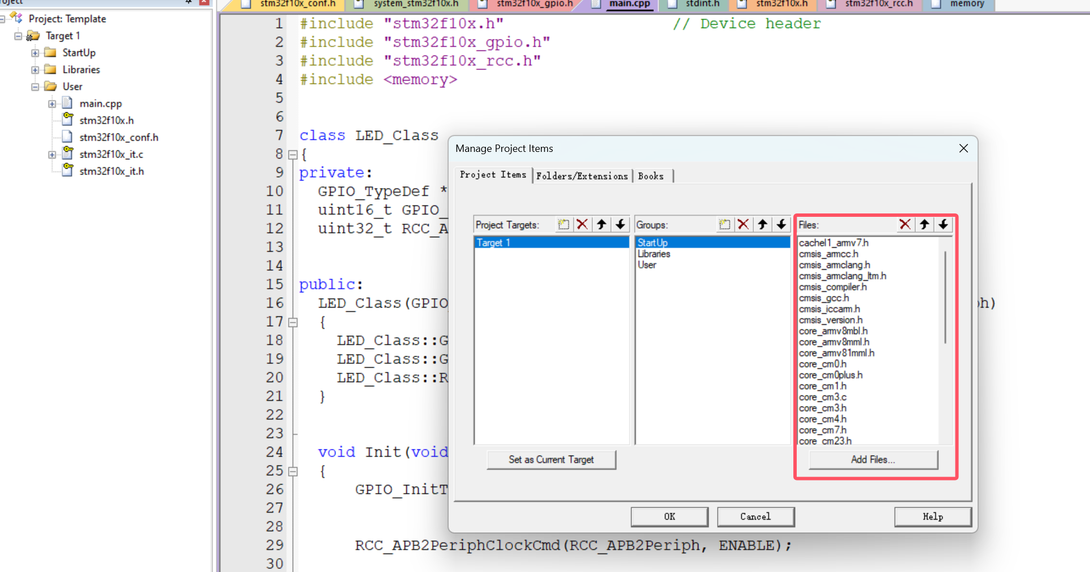Expand stm32f10x_it.c node in project tree
1090x572 pixels.
pos(52,154)
